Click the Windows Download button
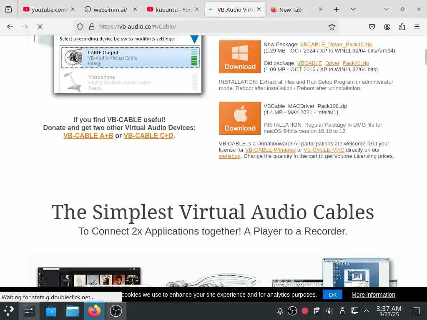Image resolution: width=427 pixels, height=320 pixels. click(240, 57)
